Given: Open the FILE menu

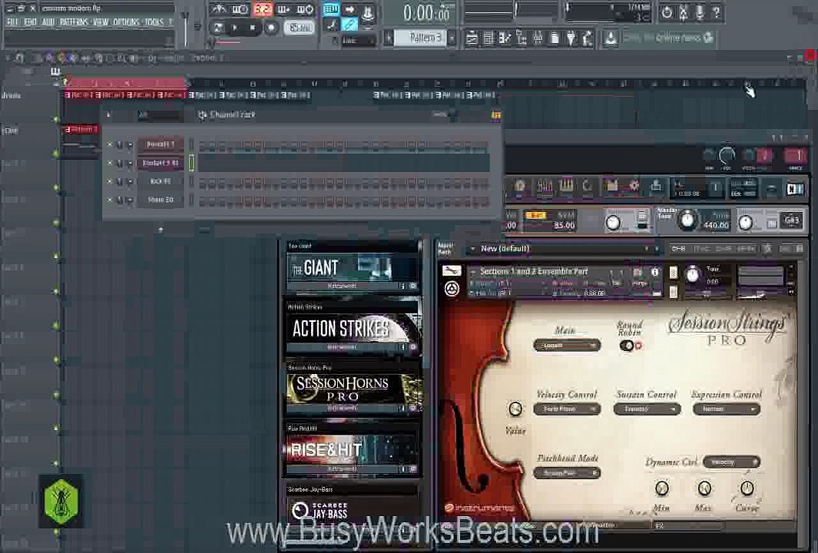Looking at the screenshot, I should click(12, 22).
